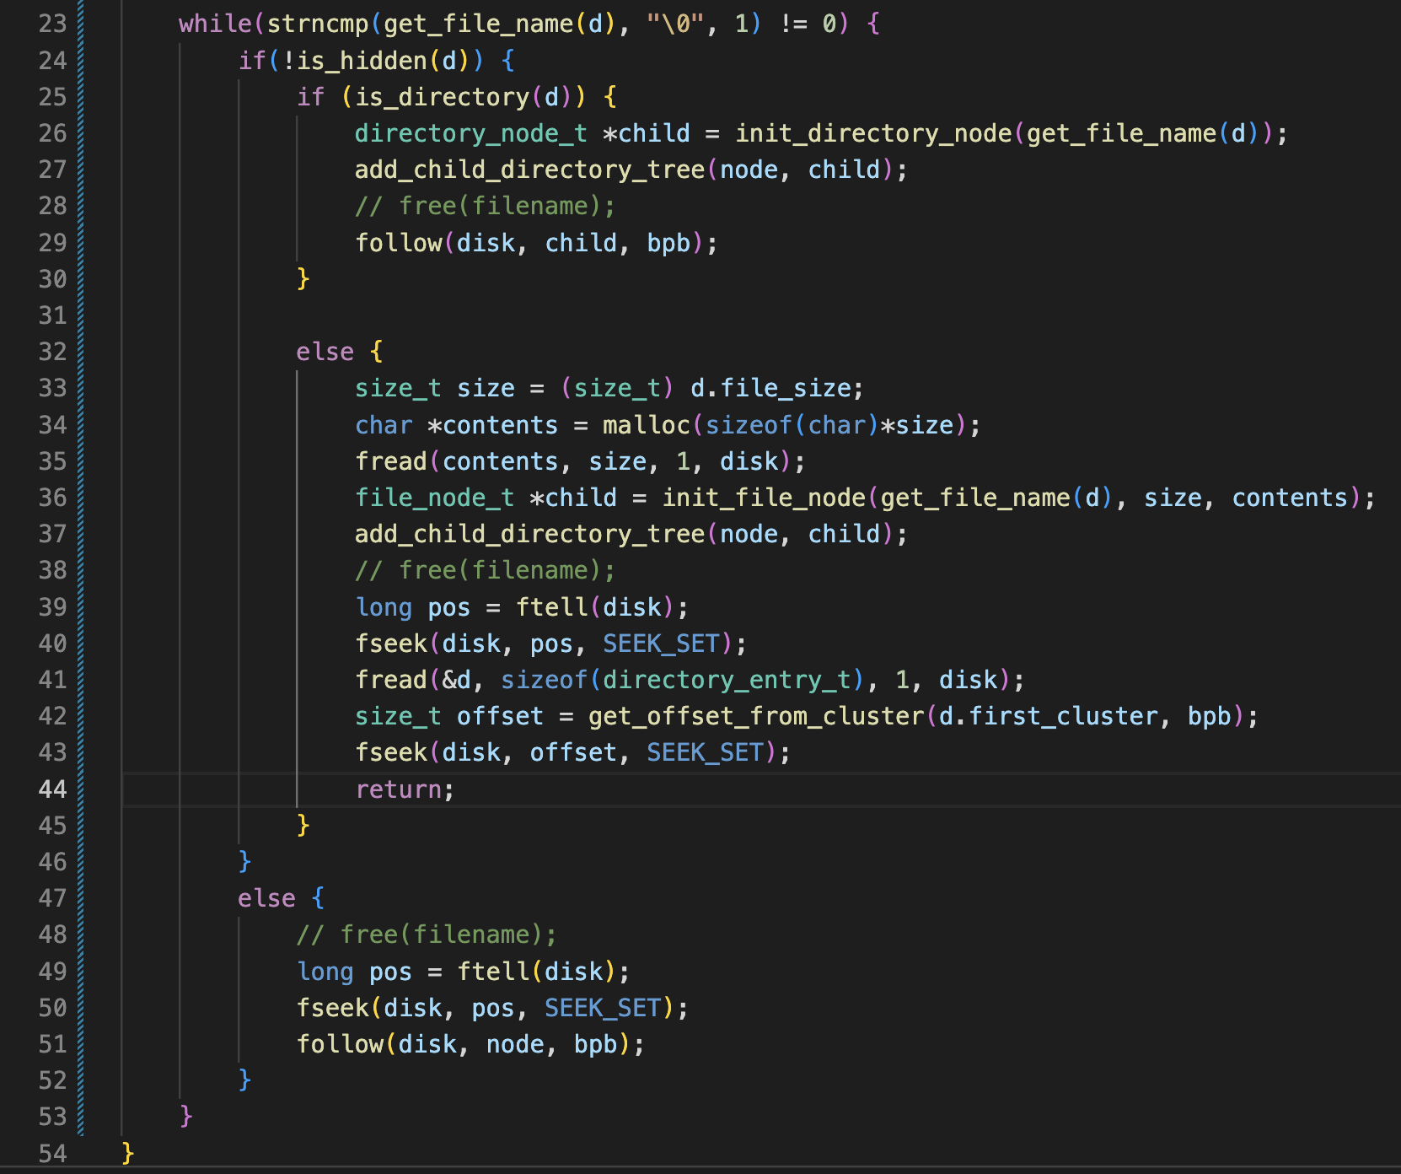Image resolution: width=1401 pixels, height=1174 pixels.
Task: Click the is_directory call on line 25
Action: 442,97
